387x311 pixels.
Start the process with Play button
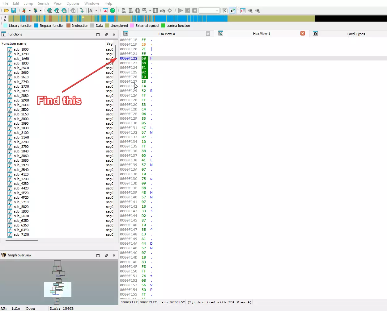(181, 10)
